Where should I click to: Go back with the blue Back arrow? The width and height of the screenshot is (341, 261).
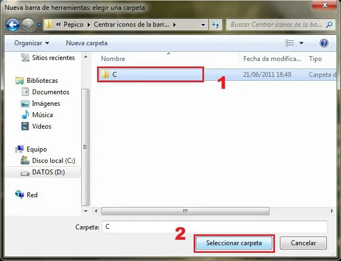(x=13, y=25)
